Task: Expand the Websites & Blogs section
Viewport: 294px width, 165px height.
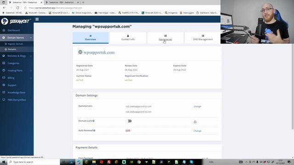Action: point(17,56)
